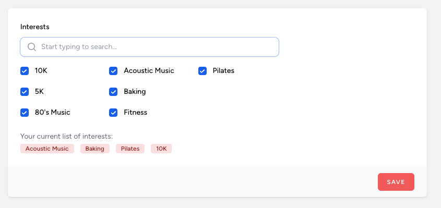Focus the interests search input field
441x208 pixels.
[x=149, y=47]
